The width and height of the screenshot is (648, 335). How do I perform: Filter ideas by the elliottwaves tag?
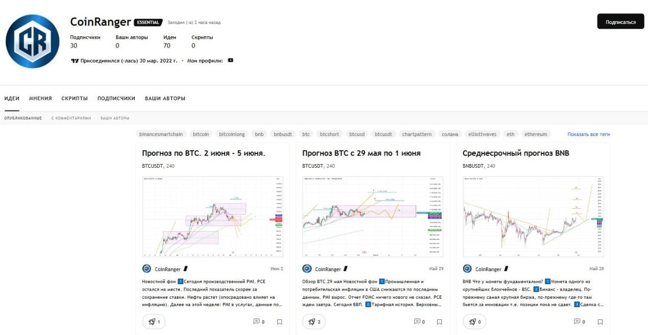(x=482, y=134)
